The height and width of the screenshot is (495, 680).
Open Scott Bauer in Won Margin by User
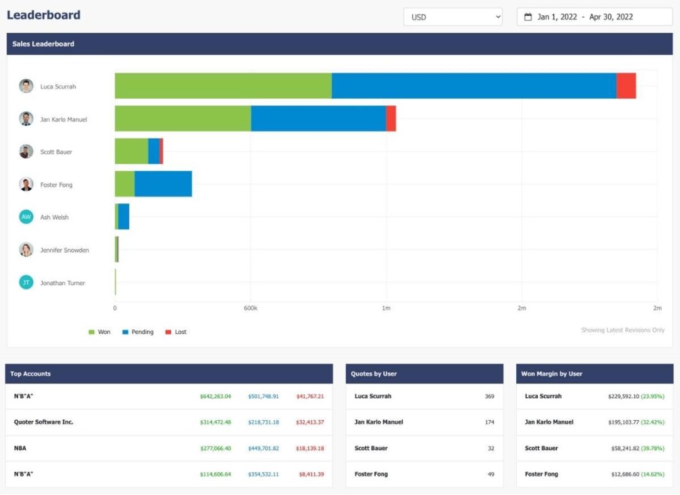(541, 448)
